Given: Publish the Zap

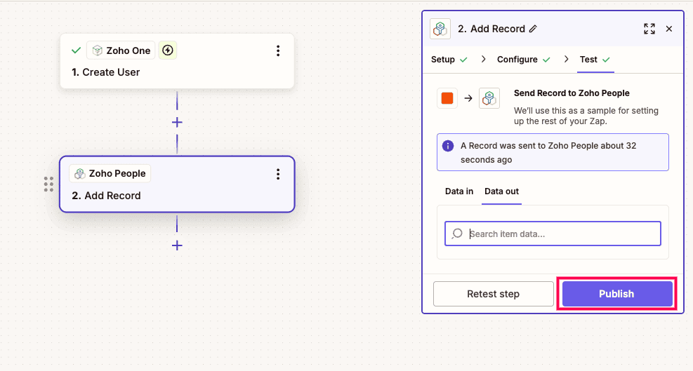Looking at the screenshot, I should pyautogui.click(x=616, y=294).
